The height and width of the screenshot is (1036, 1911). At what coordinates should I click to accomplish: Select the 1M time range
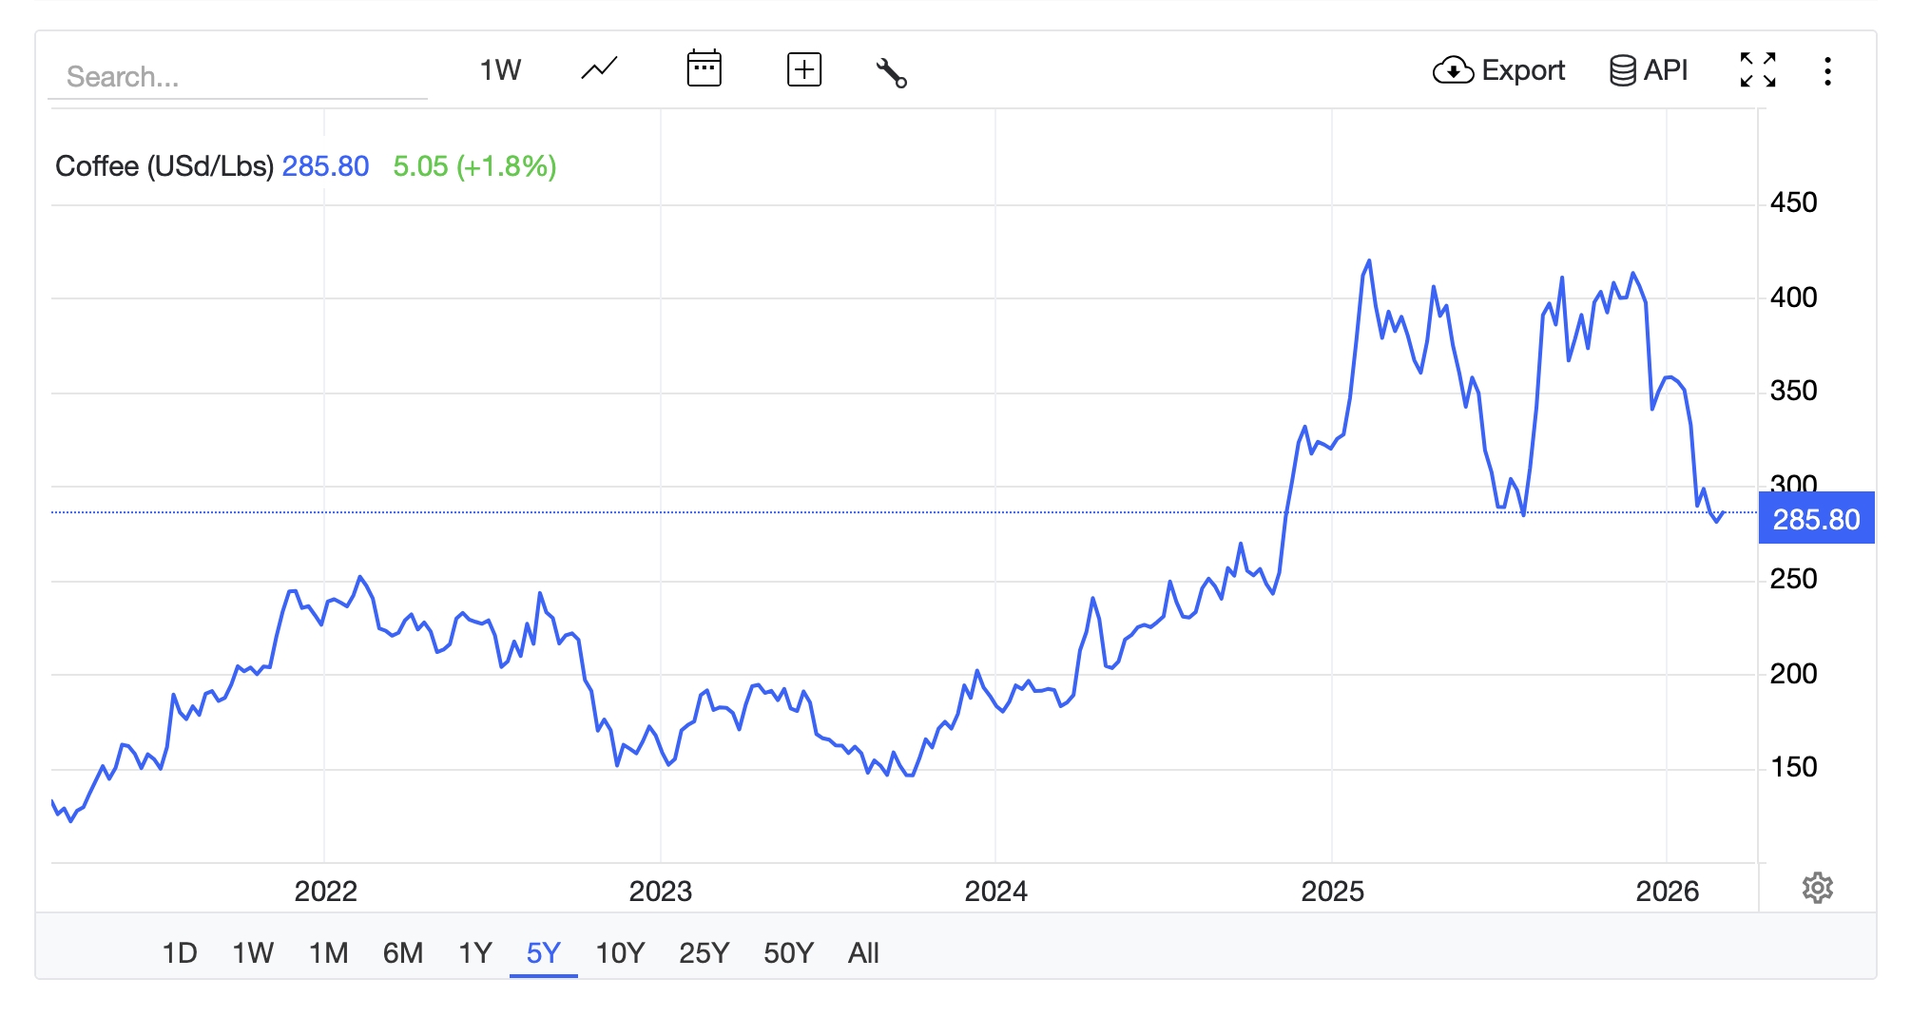pos(328,952)
